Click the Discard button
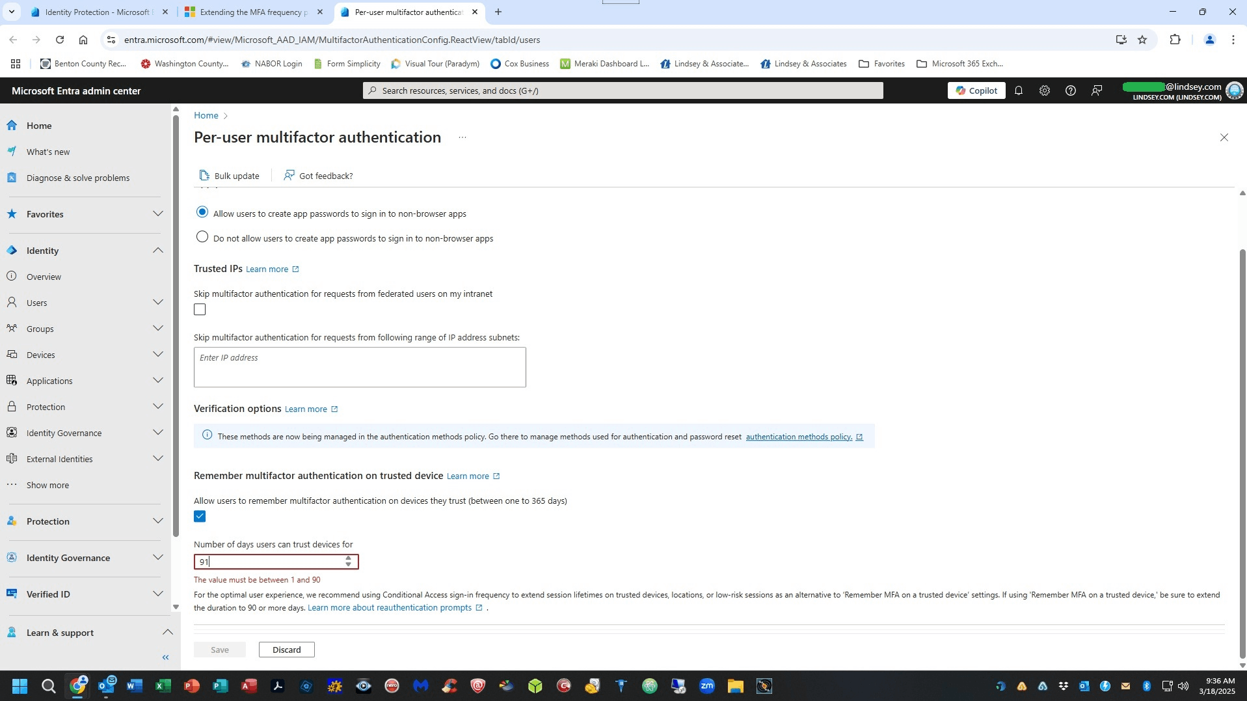The height and width of the screenshot is (701, 1247). 286,649
